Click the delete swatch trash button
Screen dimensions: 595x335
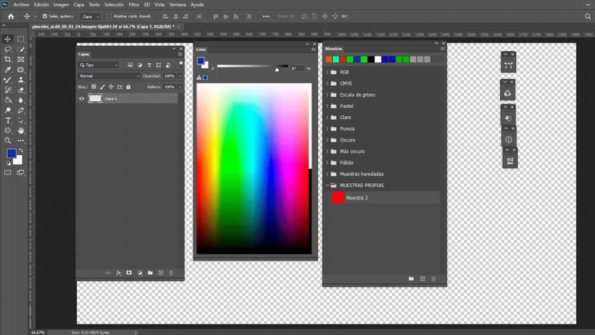(433, 279)
